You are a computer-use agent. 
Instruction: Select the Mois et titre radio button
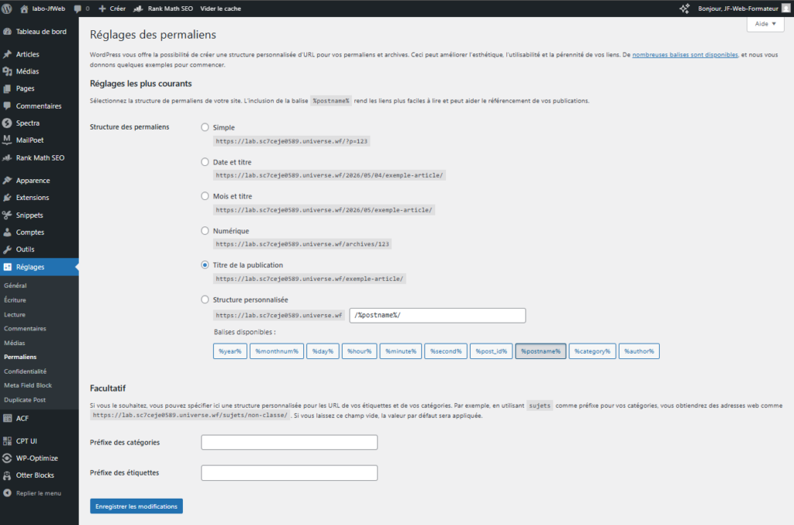205,196
